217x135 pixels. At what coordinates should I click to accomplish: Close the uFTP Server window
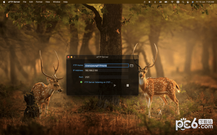tap(68, 57)
